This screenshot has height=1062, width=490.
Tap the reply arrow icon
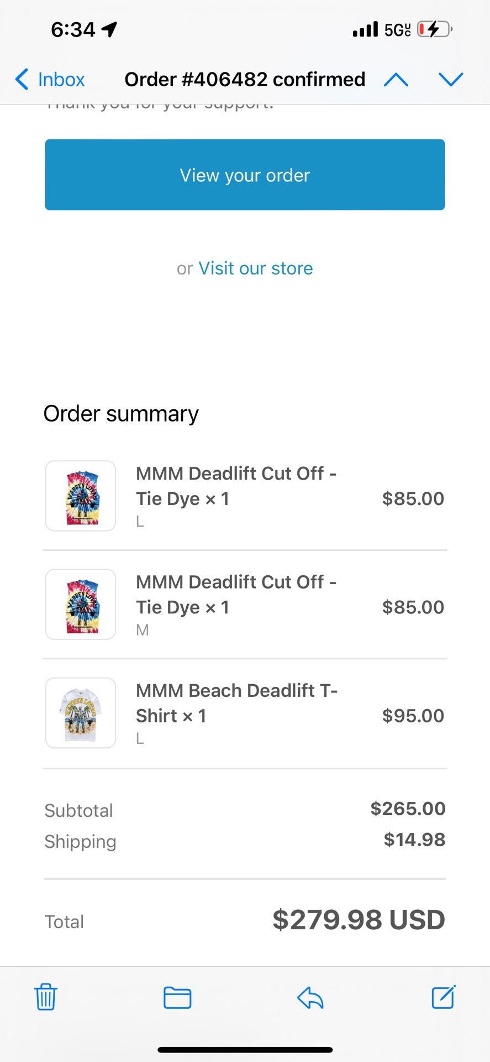[x=310, y=998]
